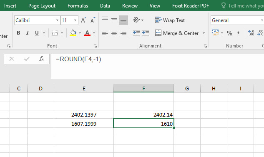Viewport: 264px width, 157px height.
Task: Apply the red Font Color
Action: click(87, 33)
